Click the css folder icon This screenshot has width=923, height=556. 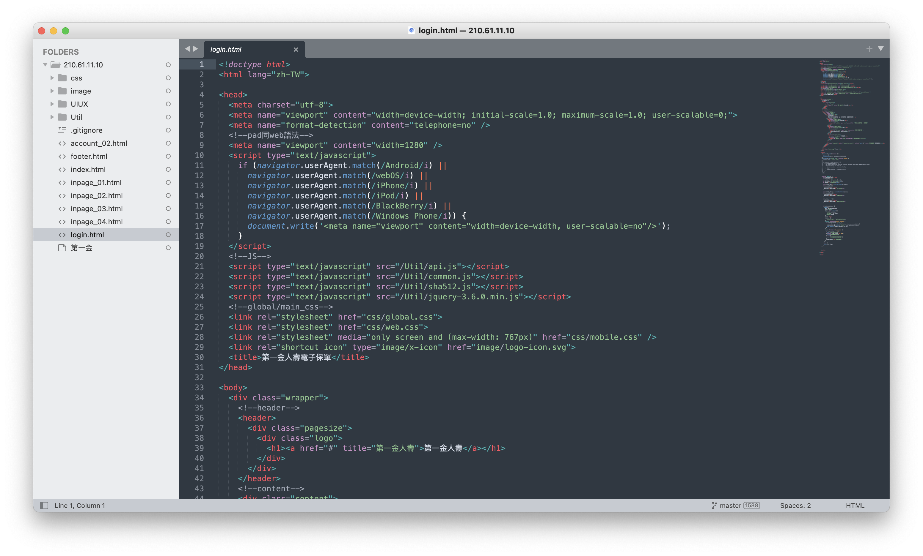62,78
